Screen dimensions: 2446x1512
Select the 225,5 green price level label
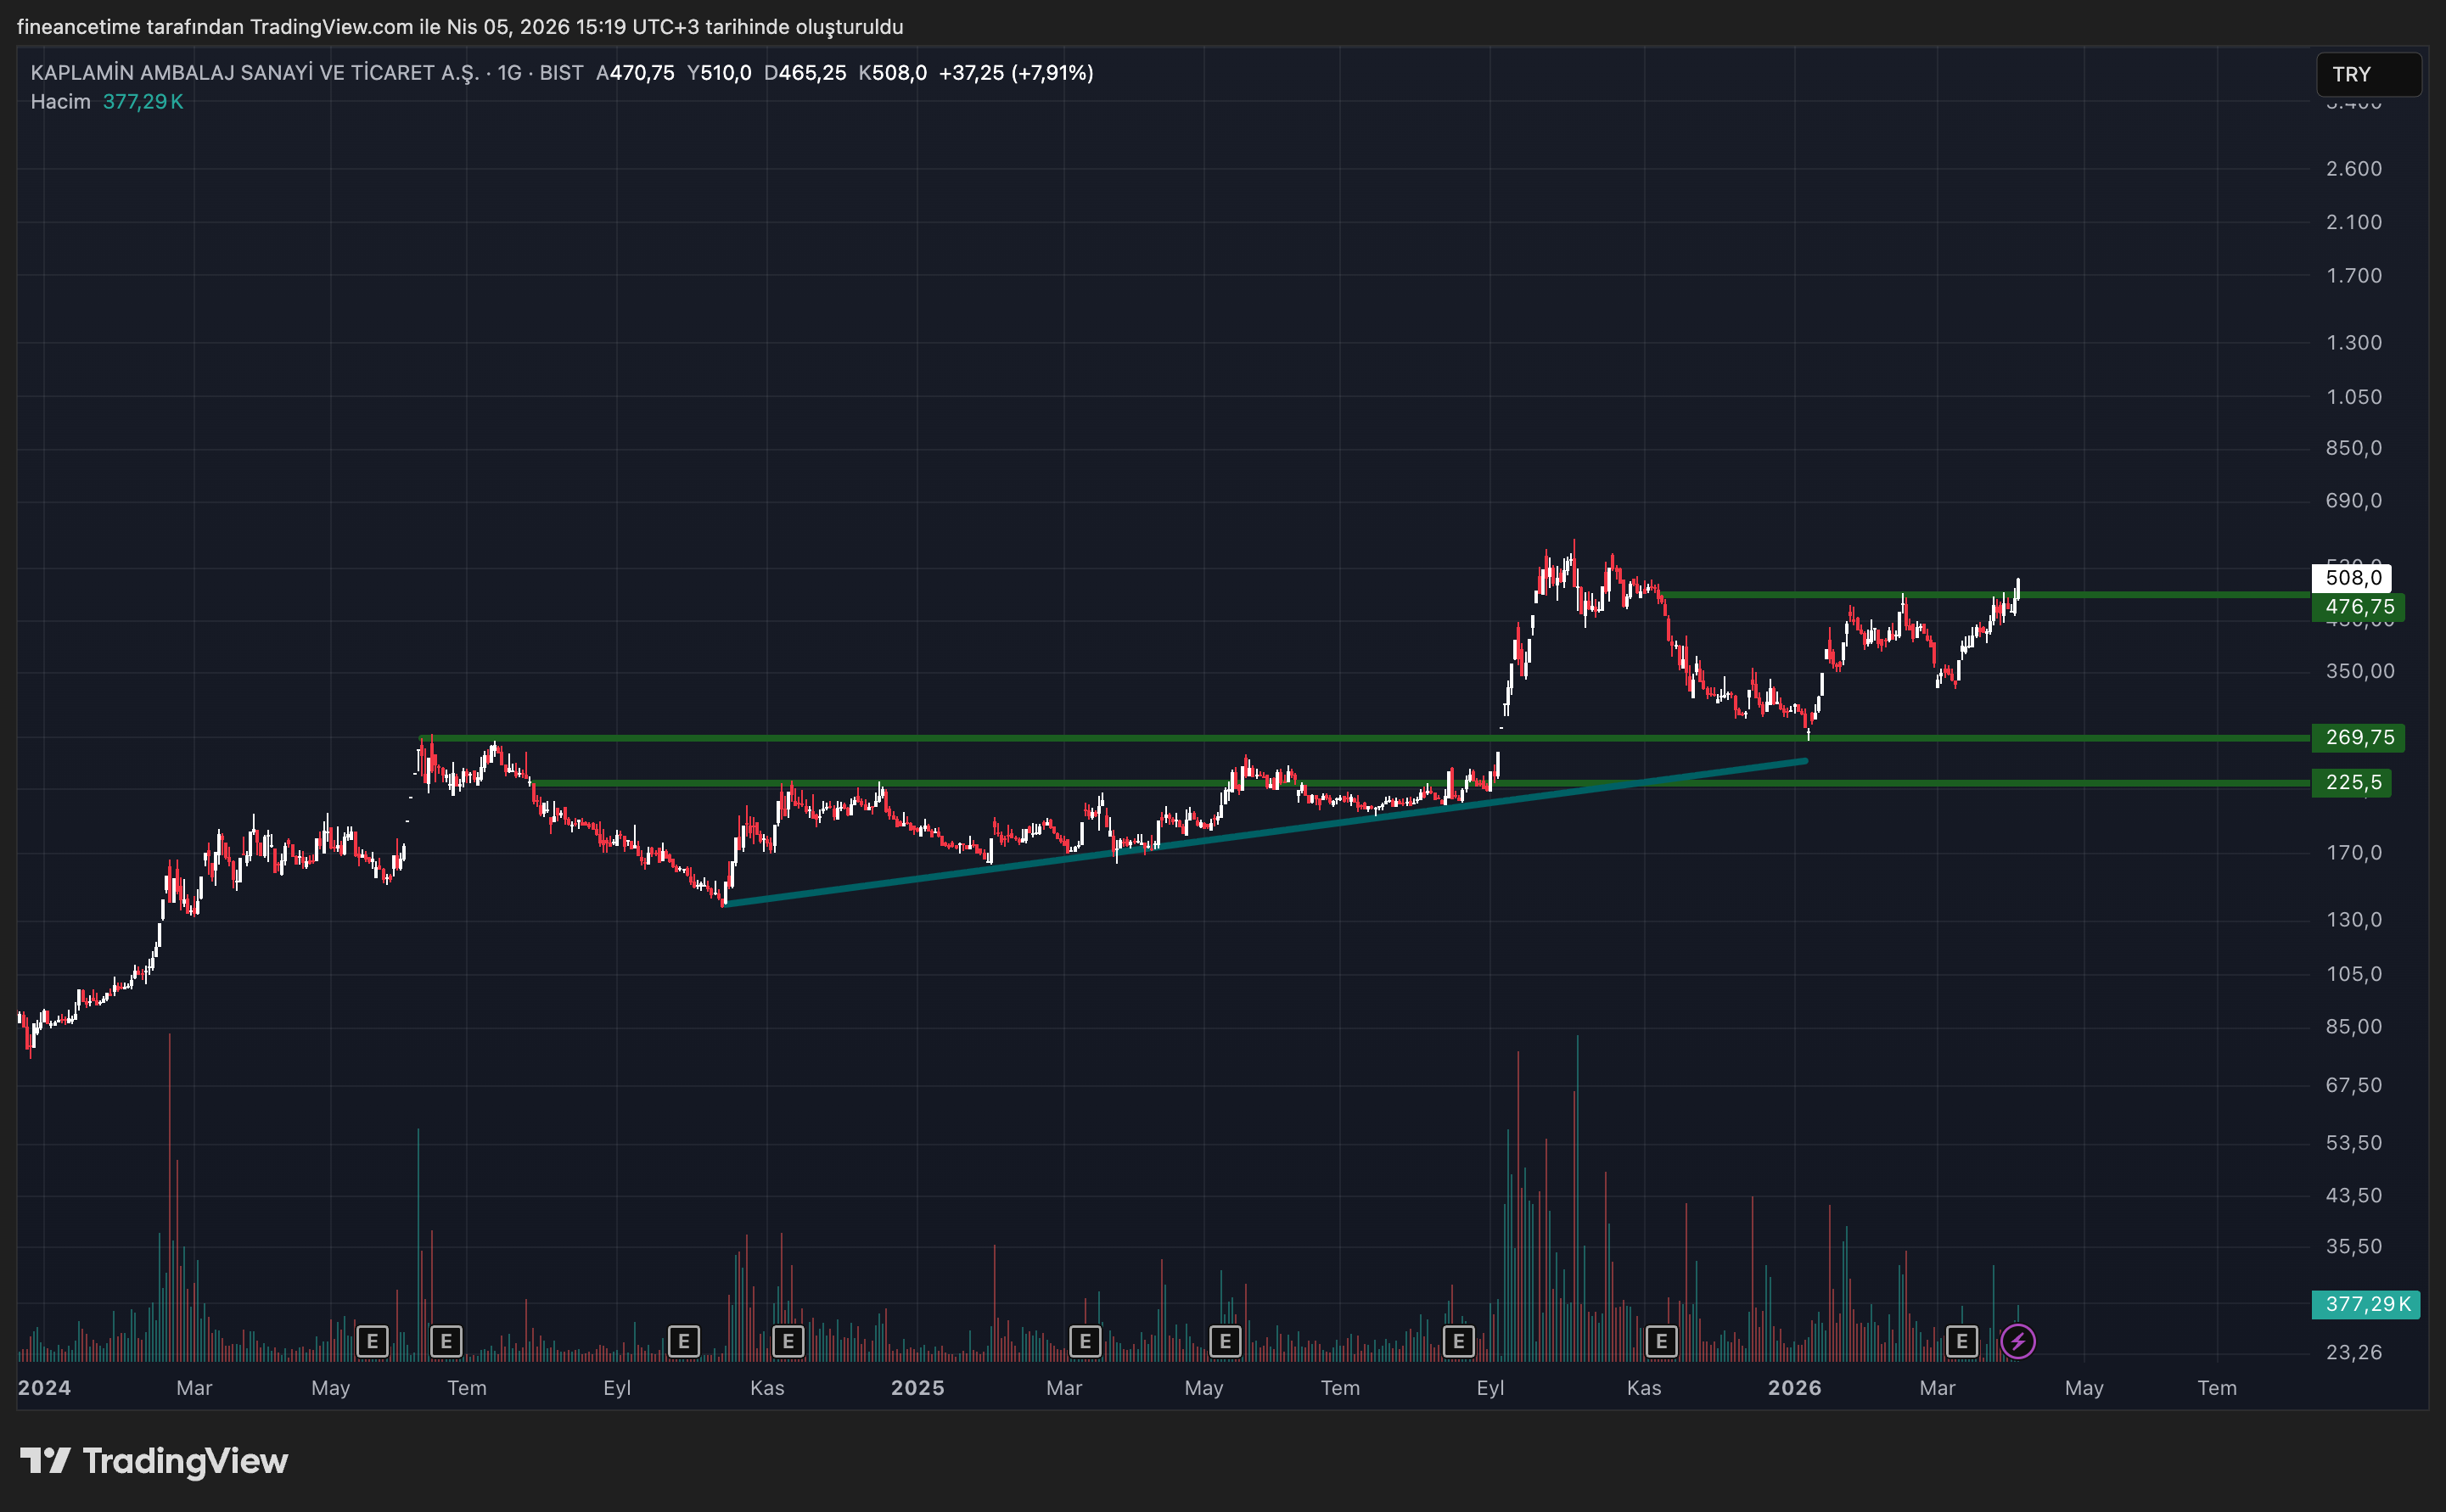point(2351,783)
